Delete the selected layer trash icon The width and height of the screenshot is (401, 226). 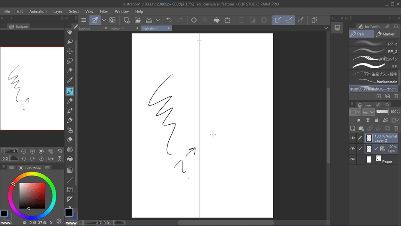tap(396, 128)
